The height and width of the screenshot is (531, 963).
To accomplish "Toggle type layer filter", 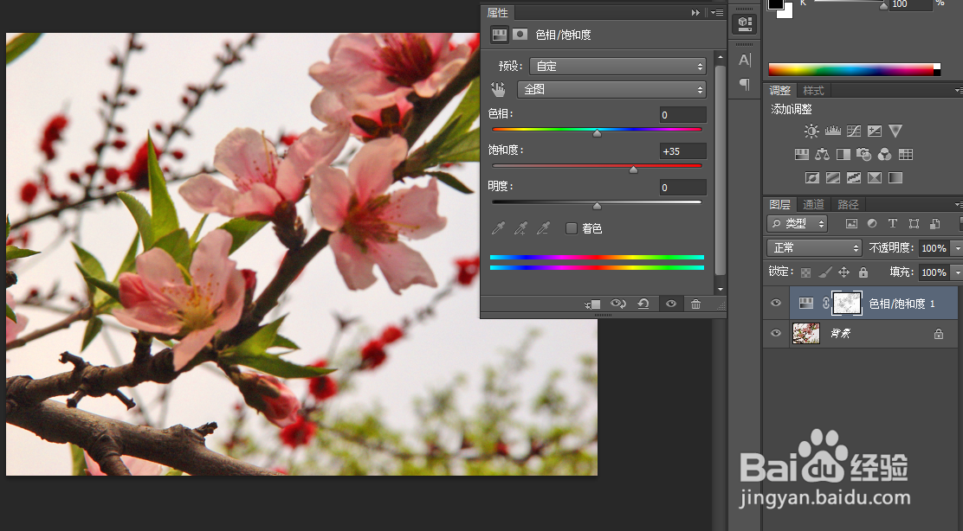I will coord(893,224).
